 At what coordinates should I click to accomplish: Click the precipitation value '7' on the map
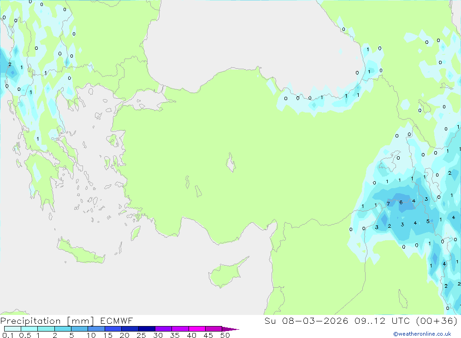coord(388,203)
